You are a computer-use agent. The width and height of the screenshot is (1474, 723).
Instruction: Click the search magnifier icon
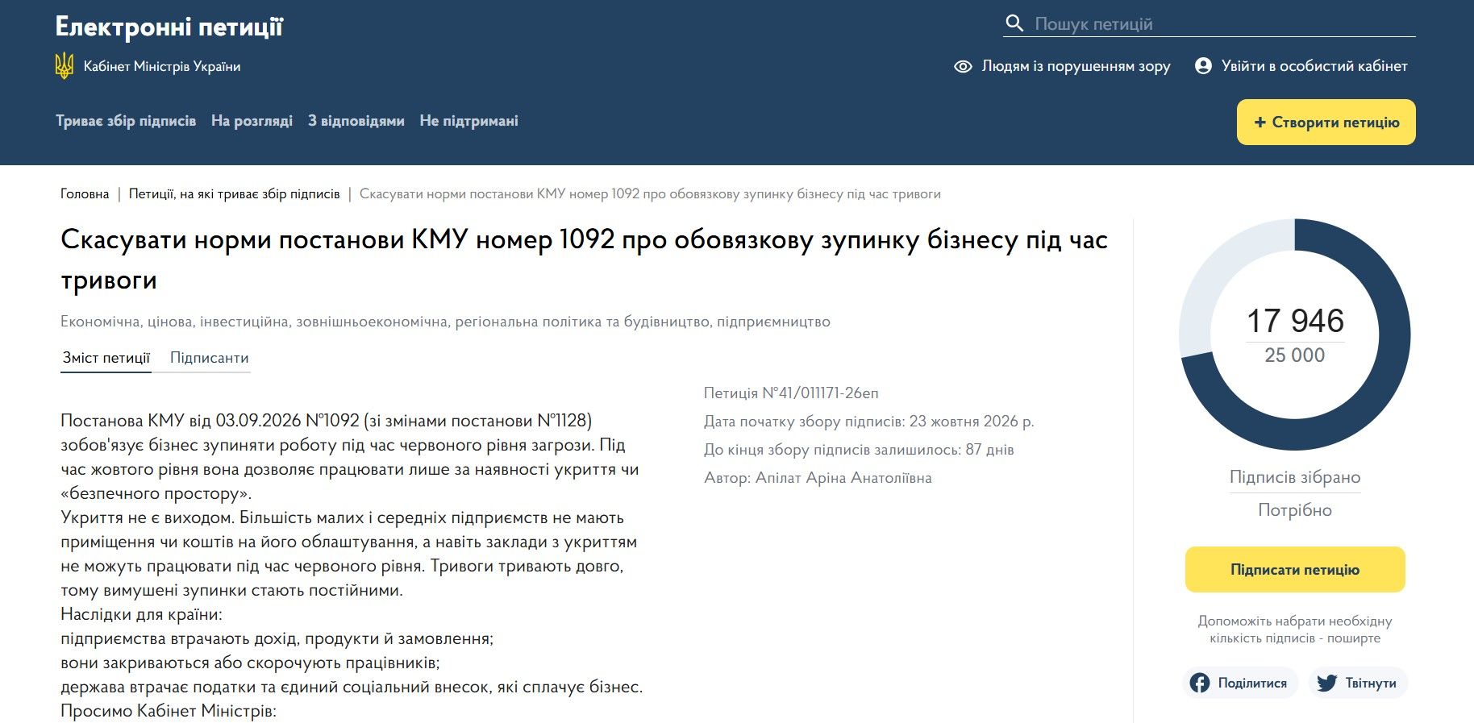tap(1014, 23)
